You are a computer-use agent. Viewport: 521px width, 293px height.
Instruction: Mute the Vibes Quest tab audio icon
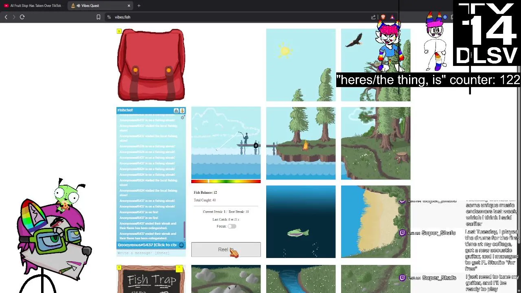coord(78,6)
